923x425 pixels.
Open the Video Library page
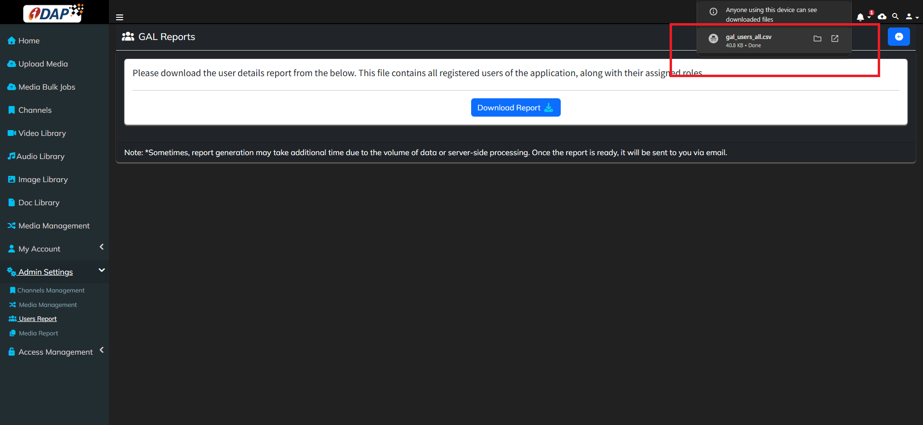pos(42,133)
